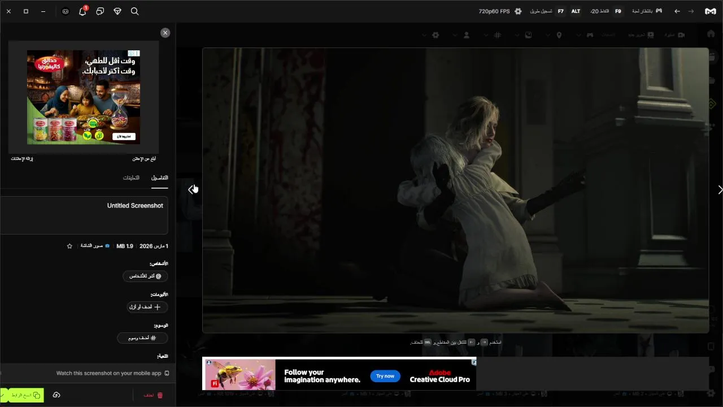
Task: Click the cloud upload icon
Action: point(56,395)
